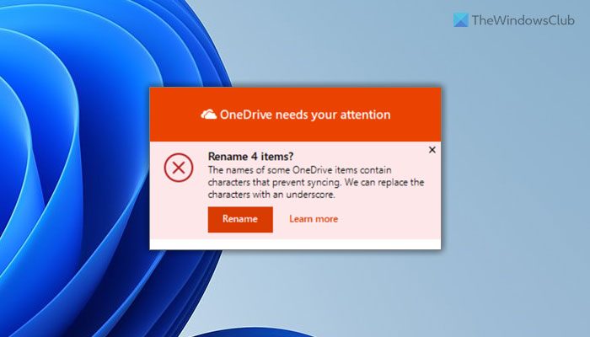This screenshot has height=337, width=590.
Task: Click the white strip below the pink panel
Action: point(295,244)
